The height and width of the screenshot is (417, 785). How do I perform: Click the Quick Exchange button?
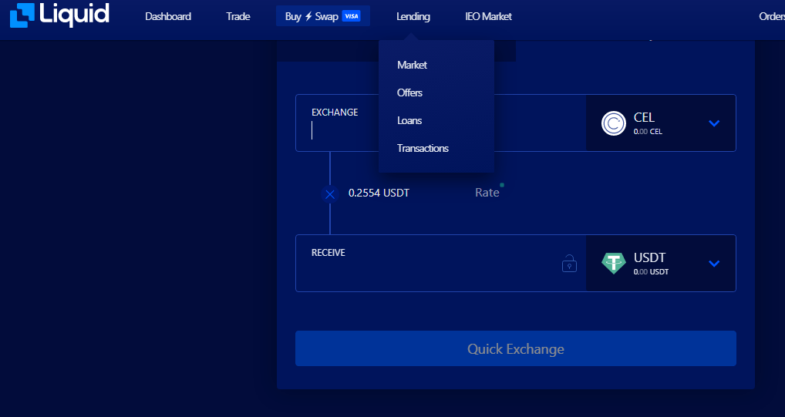516,348
